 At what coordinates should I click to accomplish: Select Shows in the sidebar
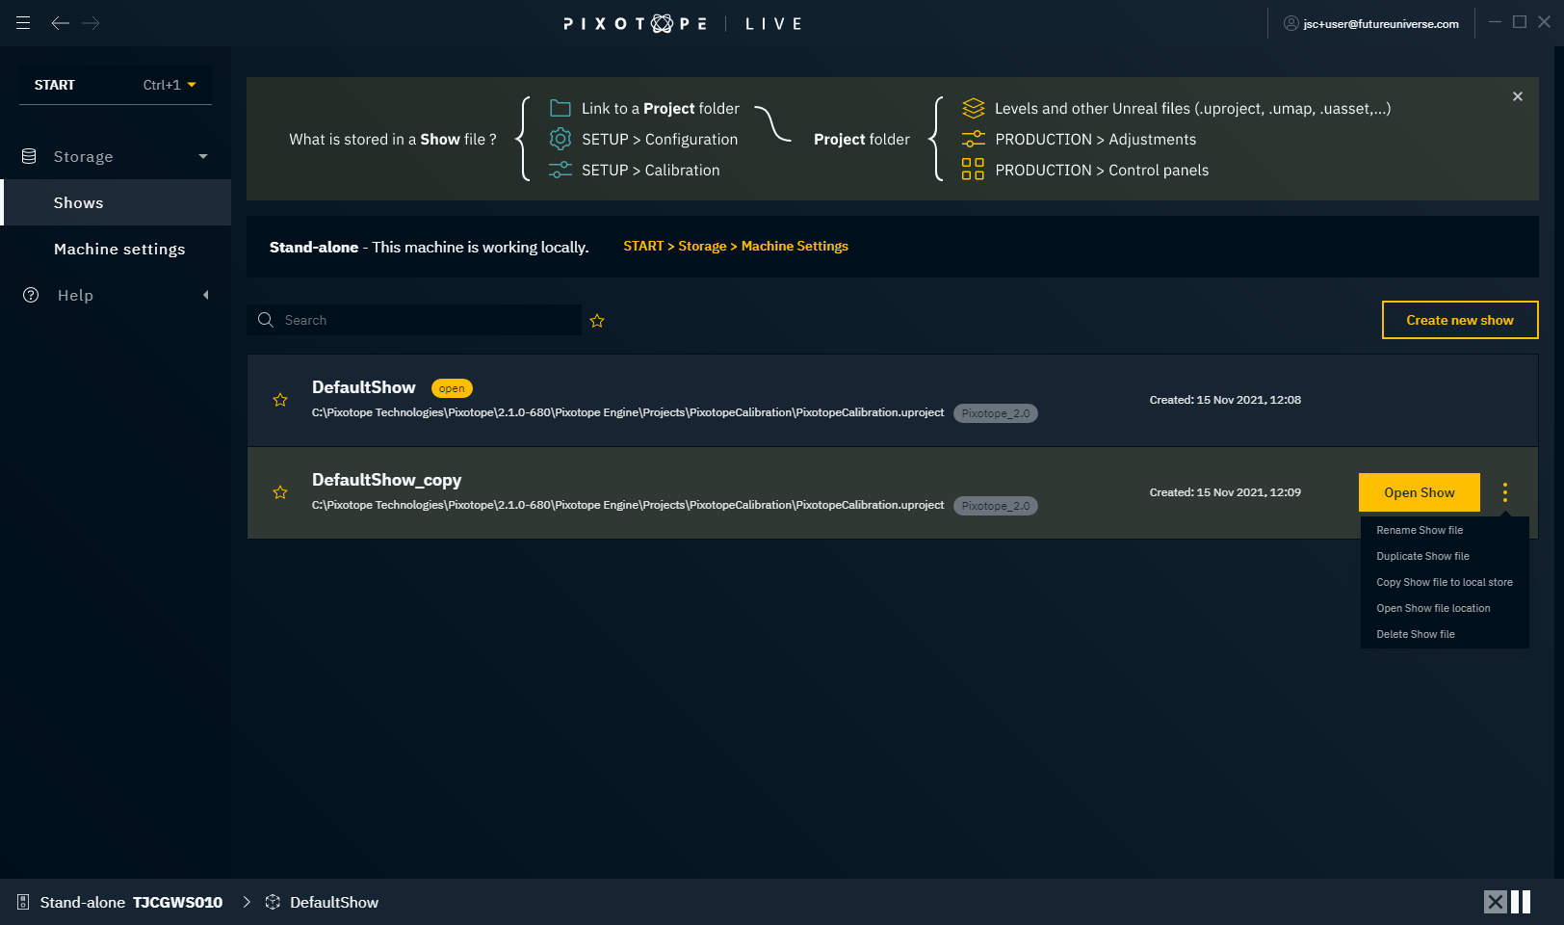pyautogui.click(x=116, y=202)
